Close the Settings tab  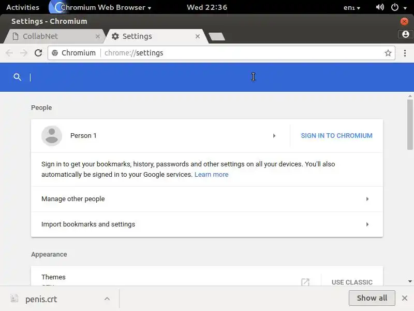coord(198,36)
